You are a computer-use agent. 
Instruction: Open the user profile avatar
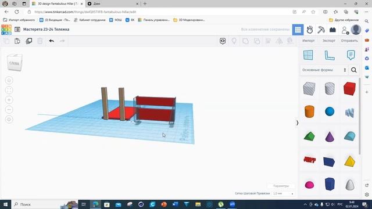click(356, 30)
